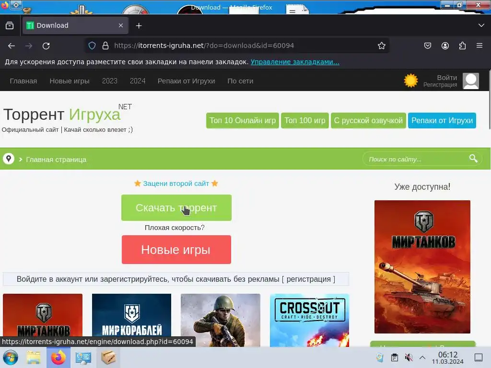Open the Управление закладками link
The width and height of the screenshot is (491, 368).
click(295, 62)
